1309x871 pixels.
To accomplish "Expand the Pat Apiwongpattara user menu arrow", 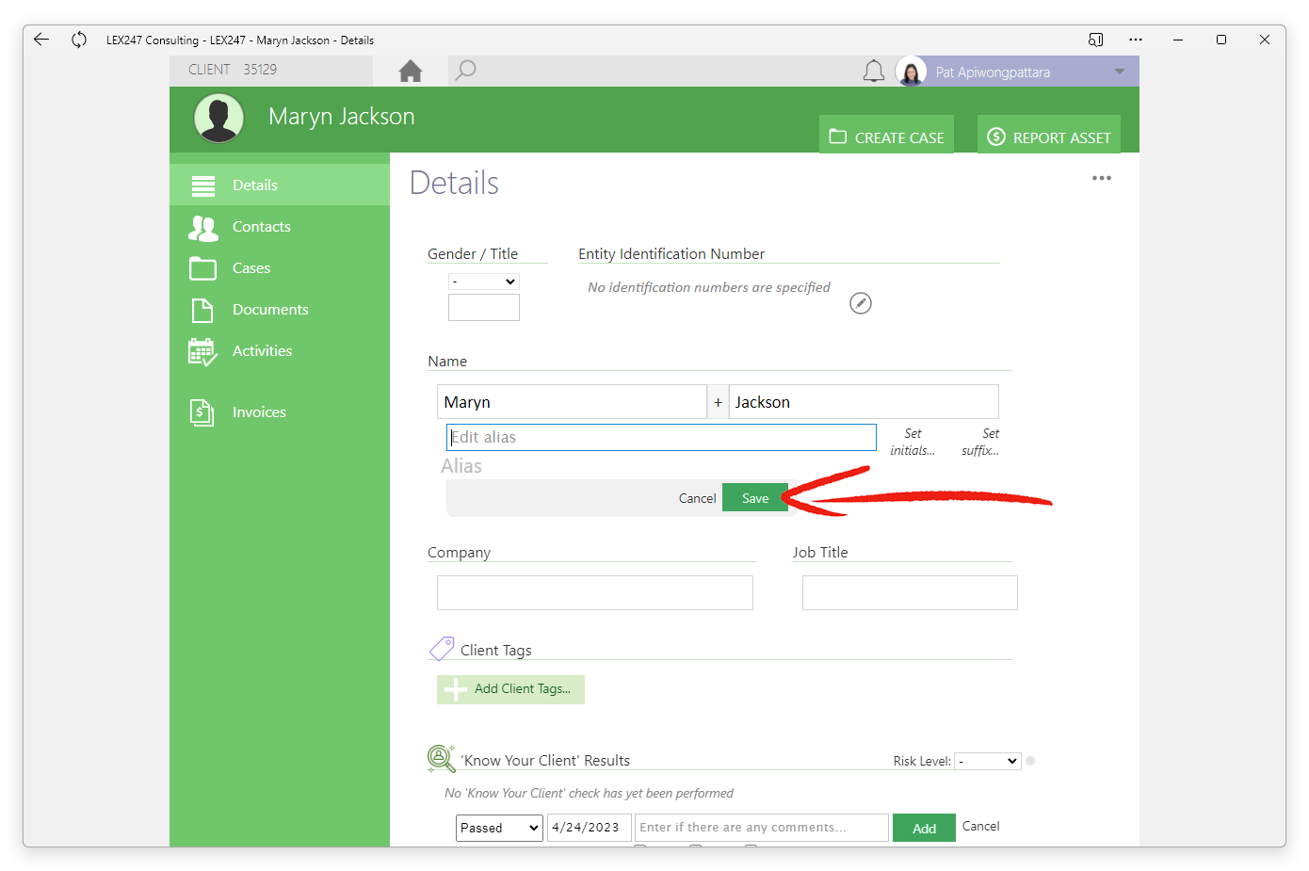I will (1120, 72).
